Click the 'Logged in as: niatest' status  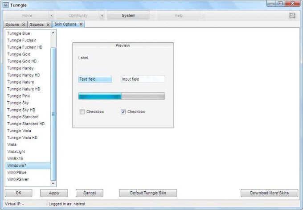pos(67,204)
